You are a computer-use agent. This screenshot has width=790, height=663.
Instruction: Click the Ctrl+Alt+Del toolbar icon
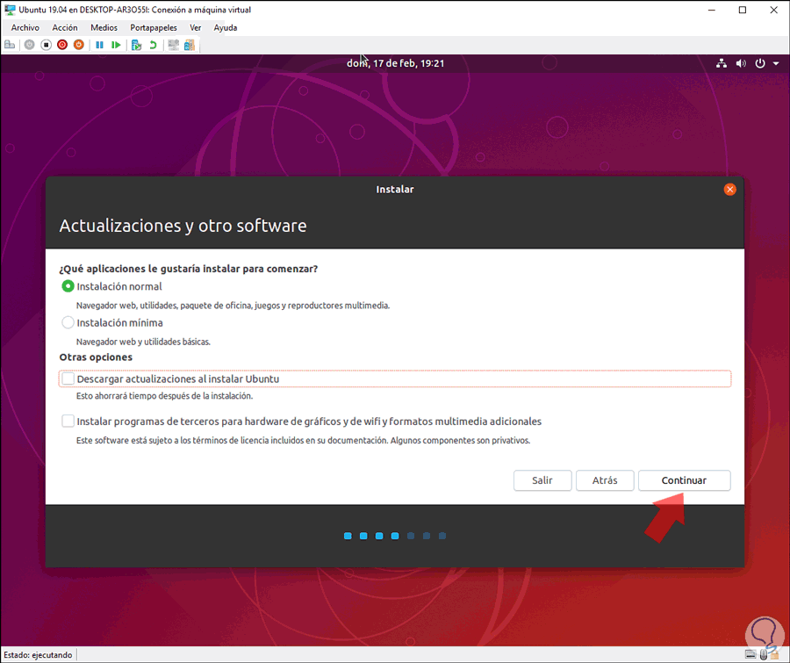point(10,45)
